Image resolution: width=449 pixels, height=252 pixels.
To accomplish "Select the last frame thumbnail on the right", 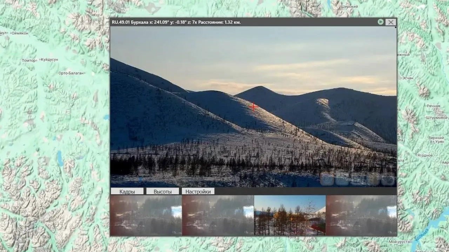I will coord(361,215).
